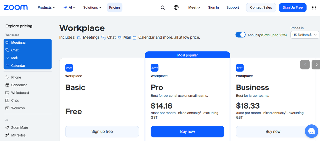The height and width of the screenshot is (141, 320).
Task: Toggle the Annually billing switch
Action: (240, 35)
